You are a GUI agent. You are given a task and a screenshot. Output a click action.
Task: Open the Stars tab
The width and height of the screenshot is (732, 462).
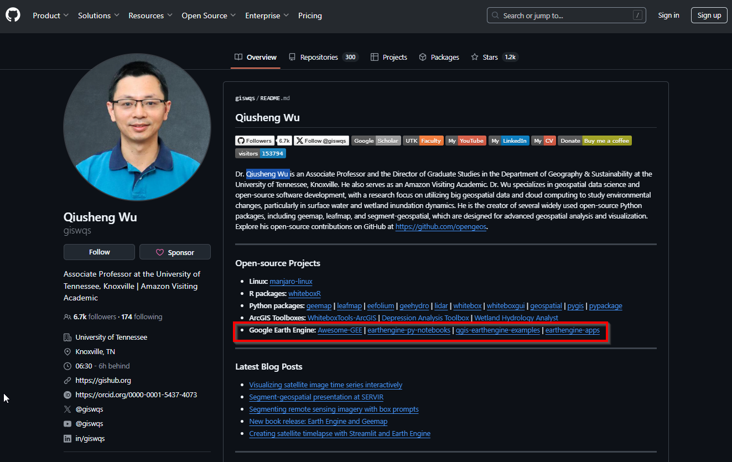click(x=494, y=57)
